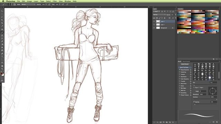Select the Crop tool

[2, 23]
